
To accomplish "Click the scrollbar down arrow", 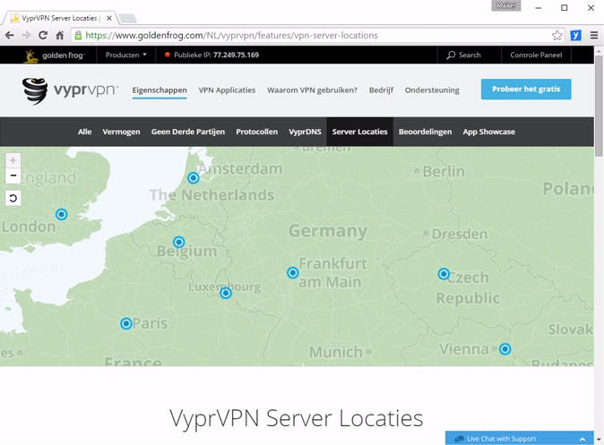I will [x=599, y=440].
